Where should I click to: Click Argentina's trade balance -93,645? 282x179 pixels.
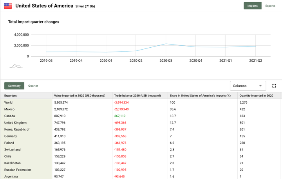(119, 177)
